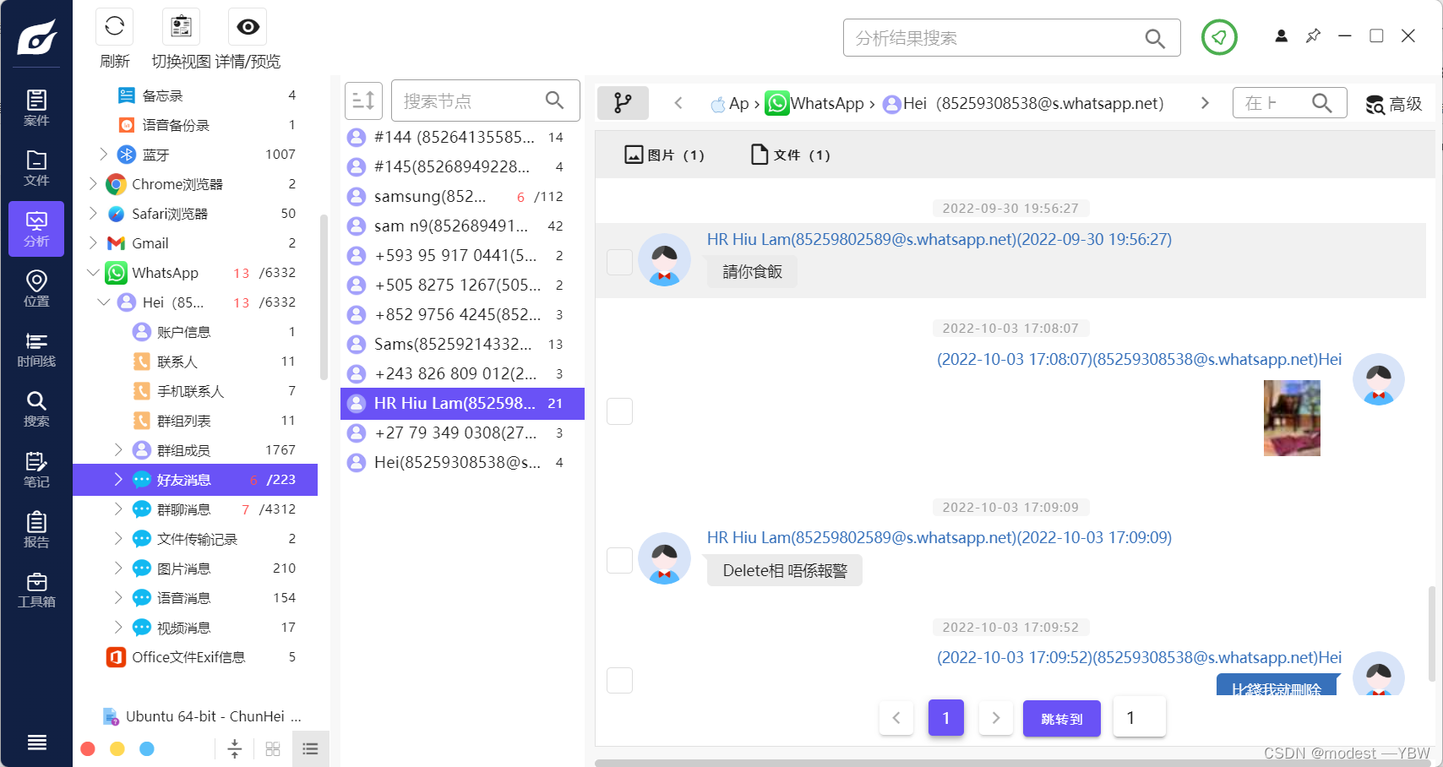Click the 切换视图 button
The width and height of the screenshot is (1443, 767).
click(180, 27)
